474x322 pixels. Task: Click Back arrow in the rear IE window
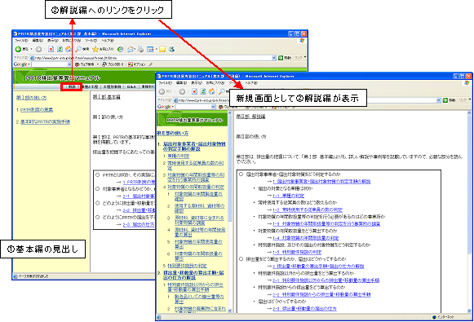coord(18,49)
